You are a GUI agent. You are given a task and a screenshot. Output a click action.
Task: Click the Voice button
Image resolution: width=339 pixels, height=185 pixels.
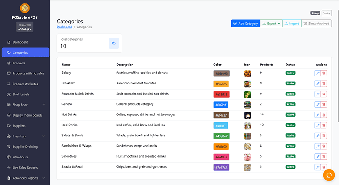point(327,13)
